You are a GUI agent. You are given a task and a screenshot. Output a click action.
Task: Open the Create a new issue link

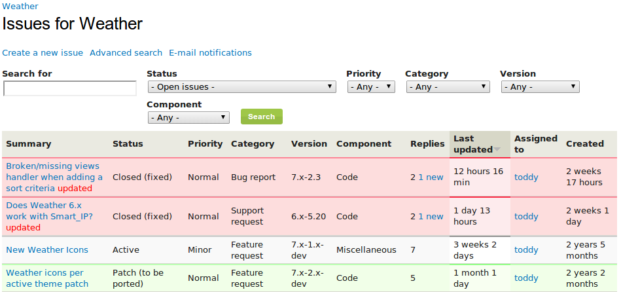point(43,52)
